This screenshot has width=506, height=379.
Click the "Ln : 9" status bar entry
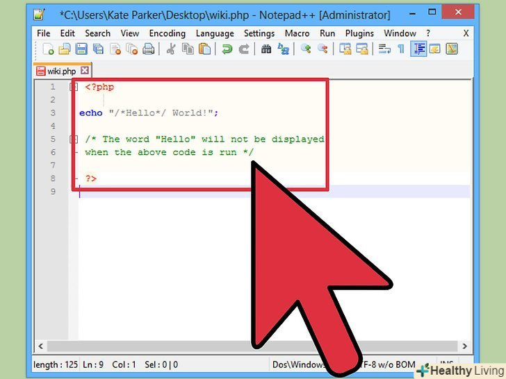coord(93,364)
